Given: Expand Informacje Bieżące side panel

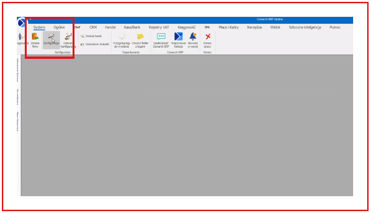Looking at the screenshot, I should click(x=18, y=70).
